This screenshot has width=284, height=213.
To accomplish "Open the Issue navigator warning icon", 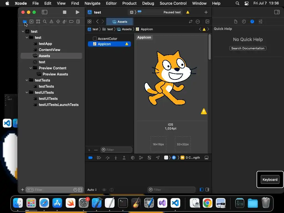I will coord(51,22).
